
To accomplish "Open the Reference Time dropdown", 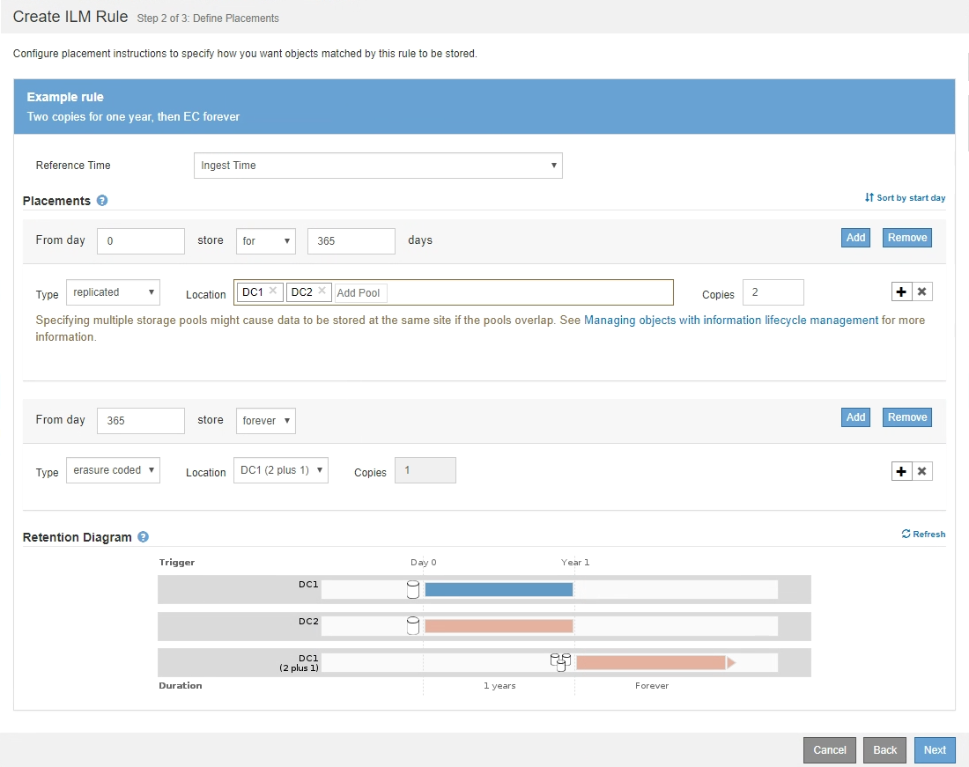I will pyautogui.click(x=377, y=166).
